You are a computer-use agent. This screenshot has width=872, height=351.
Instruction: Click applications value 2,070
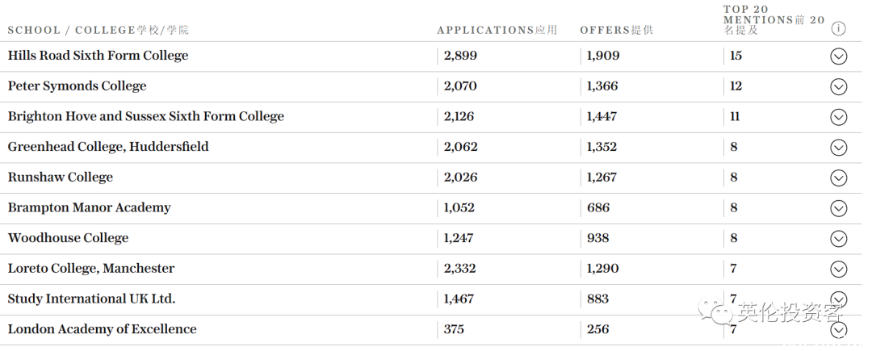point(460,86)
